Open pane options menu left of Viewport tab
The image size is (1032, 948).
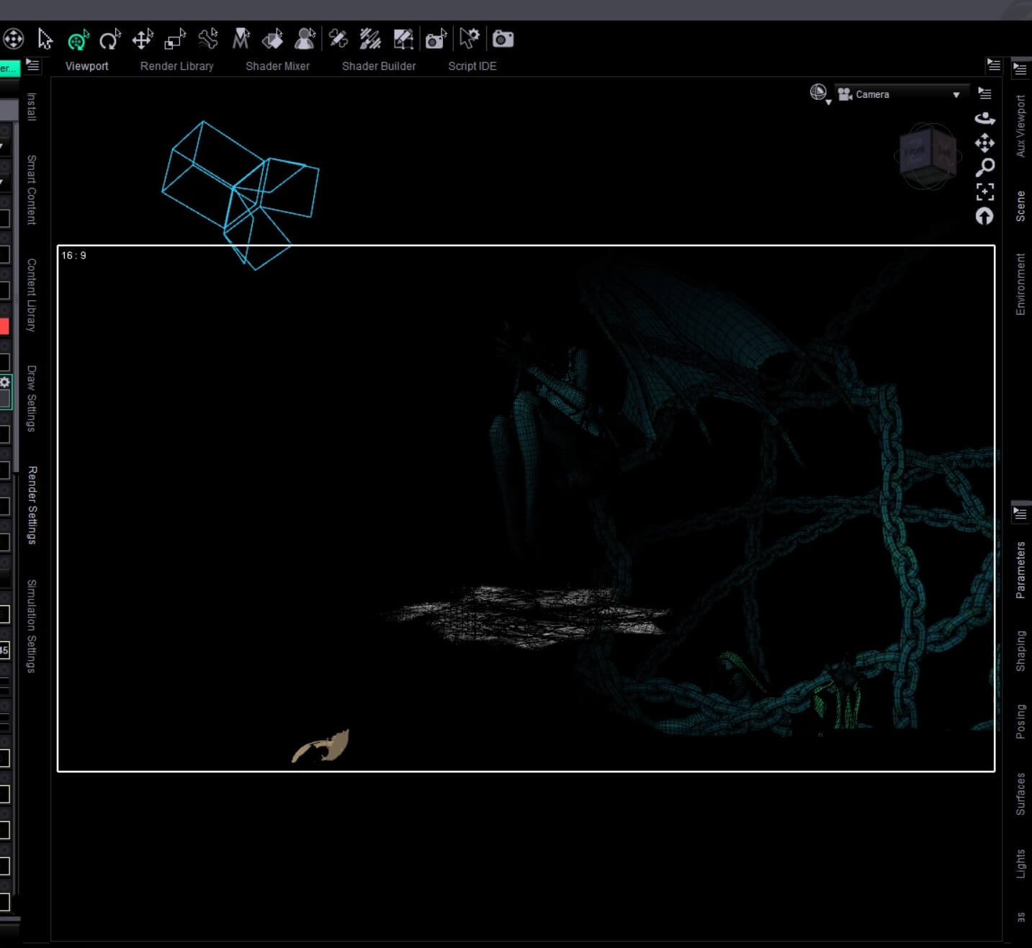(32, 65)
